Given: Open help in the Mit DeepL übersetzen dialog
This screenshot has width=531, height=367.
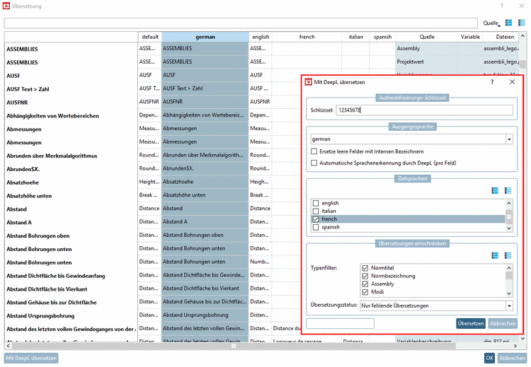Looking at the screenshot, I should point(492,82).
